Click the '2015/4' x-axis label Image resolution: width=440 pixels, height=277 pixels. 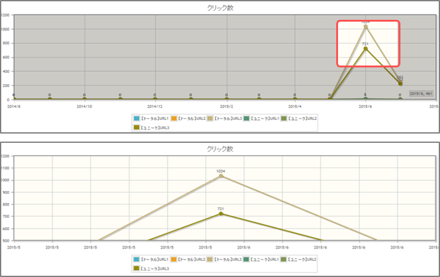(295, 106)
